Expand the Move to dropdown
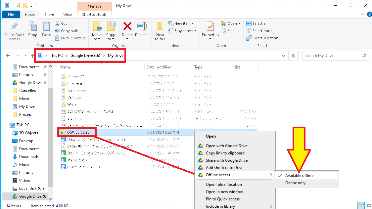This screenshot has width=372, height=209. pyautogui.click(x=97, y=39)
